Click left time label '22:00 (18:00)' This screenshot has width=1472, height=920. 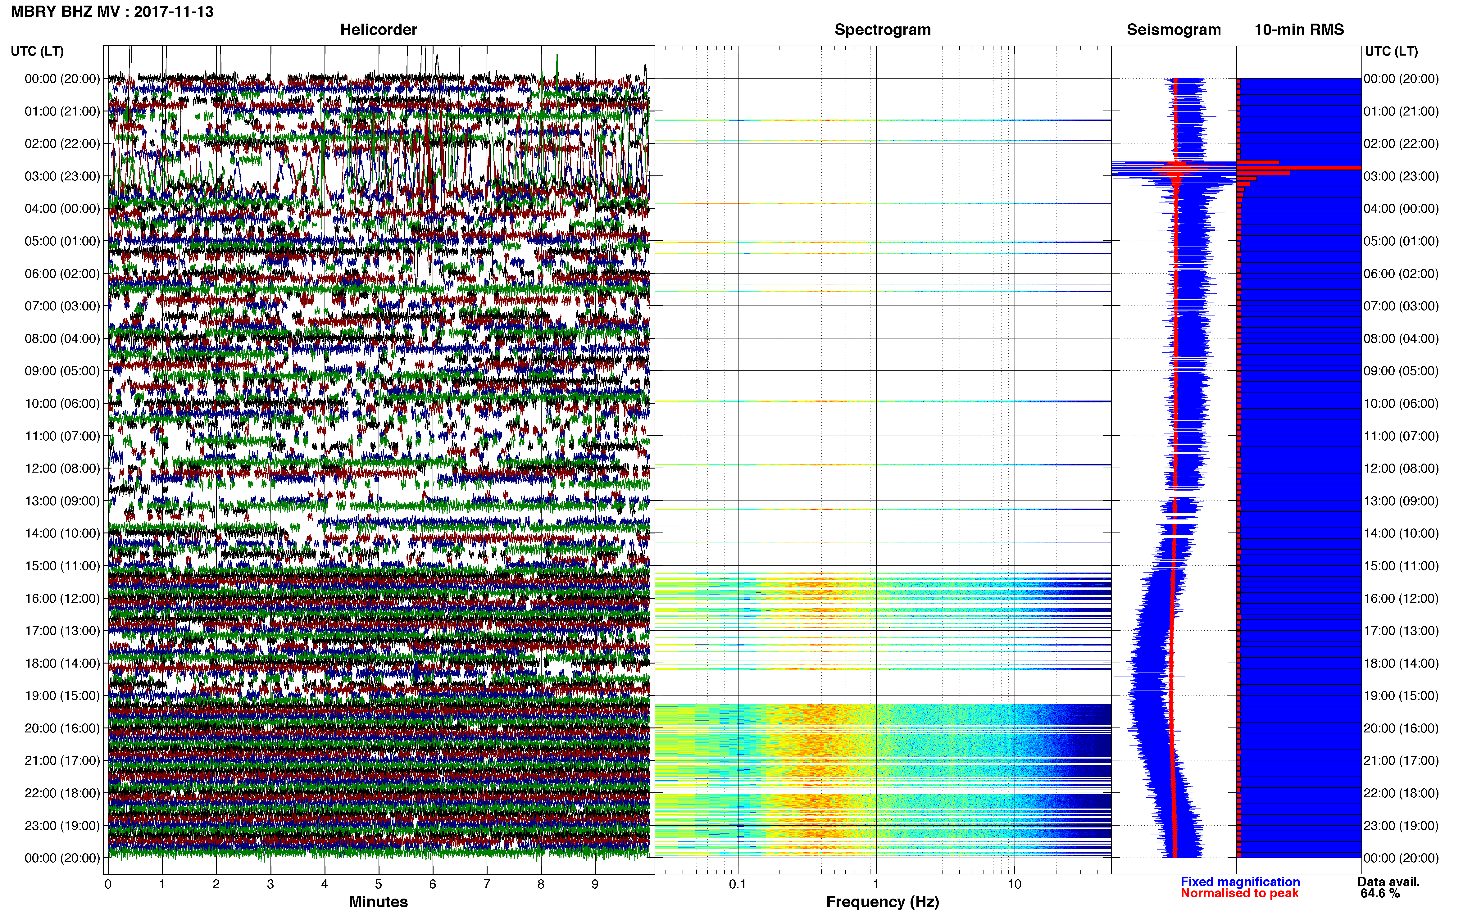(x=62, y=793)
